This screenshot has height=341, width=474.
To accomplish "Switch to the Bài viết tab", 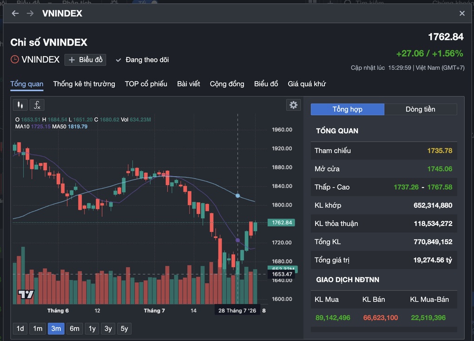I will point(189,84).
